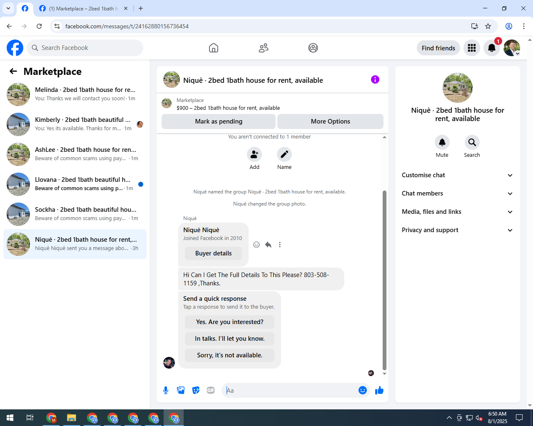Open the Chrome three-dot menu
The width and height of the screenshot is (533, 426).
coord(524,26)
